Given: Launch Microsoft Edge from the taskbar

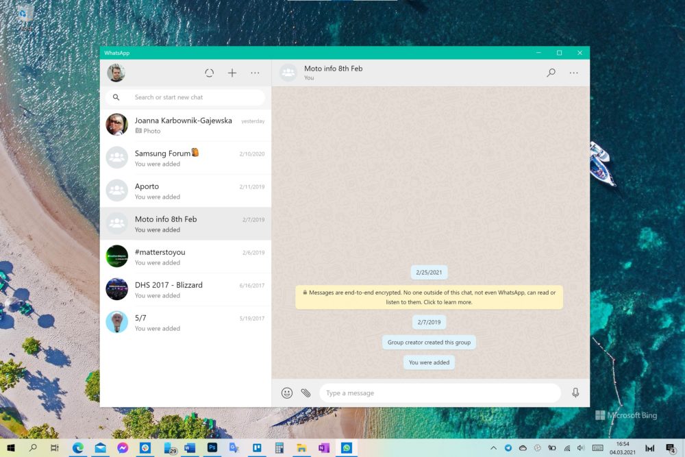Looking at the screenshot, I should (78, 448).
